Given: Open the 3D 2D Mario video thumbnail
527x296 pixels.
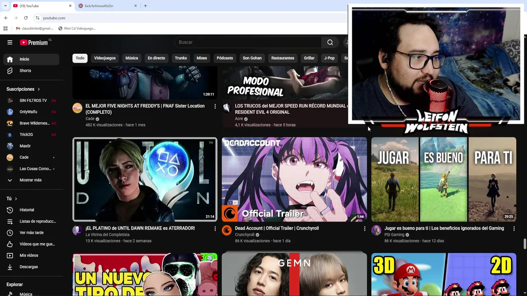Looking at the screenshot, I should pyautogui.click(x=443, y=275).
